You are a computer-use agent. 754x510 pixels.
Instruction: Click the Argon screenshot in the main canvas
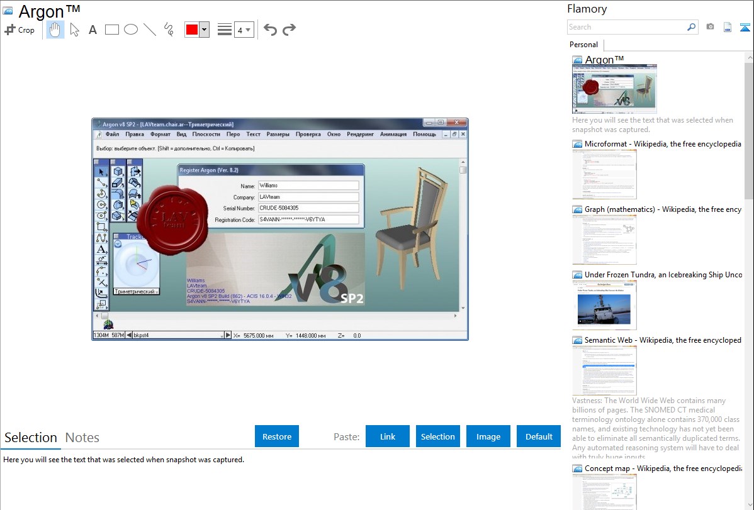tap(280, 230)
